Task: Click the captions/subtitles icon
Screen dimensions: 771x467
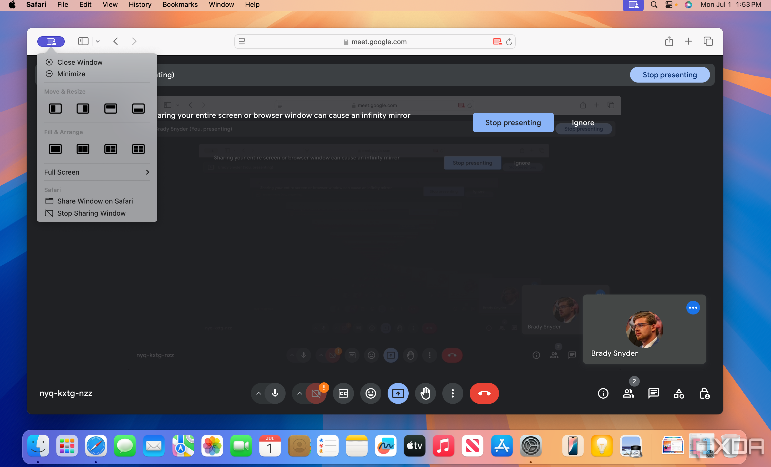Action: click(x=343, y=393)
